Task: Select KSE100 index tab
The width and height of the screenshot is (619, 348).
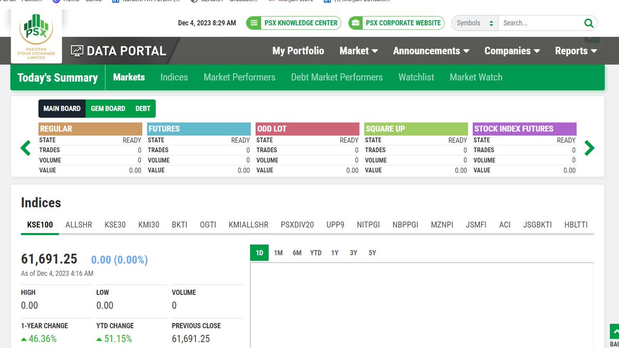Action: [x=40, y=225]
